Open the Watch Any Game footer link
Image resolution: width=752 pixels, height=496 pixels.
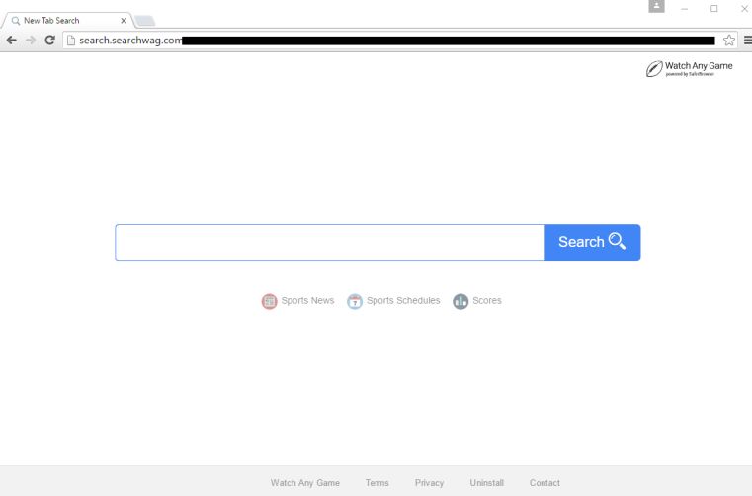[305, 483]
